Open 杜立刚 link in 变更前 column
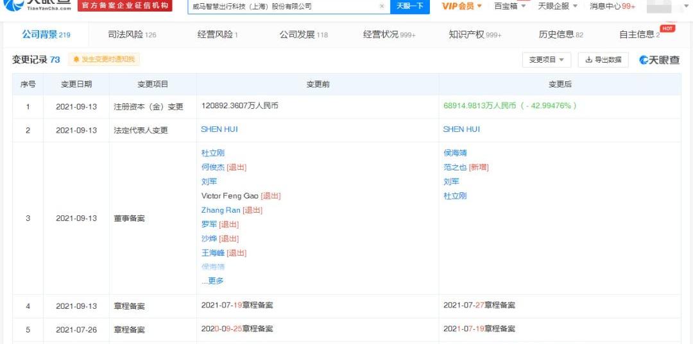The width and height of the screenshot is (693, 344). click(x=213, y=153)
